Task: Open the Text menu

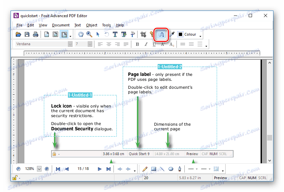Action: click(x=78, y=25)
